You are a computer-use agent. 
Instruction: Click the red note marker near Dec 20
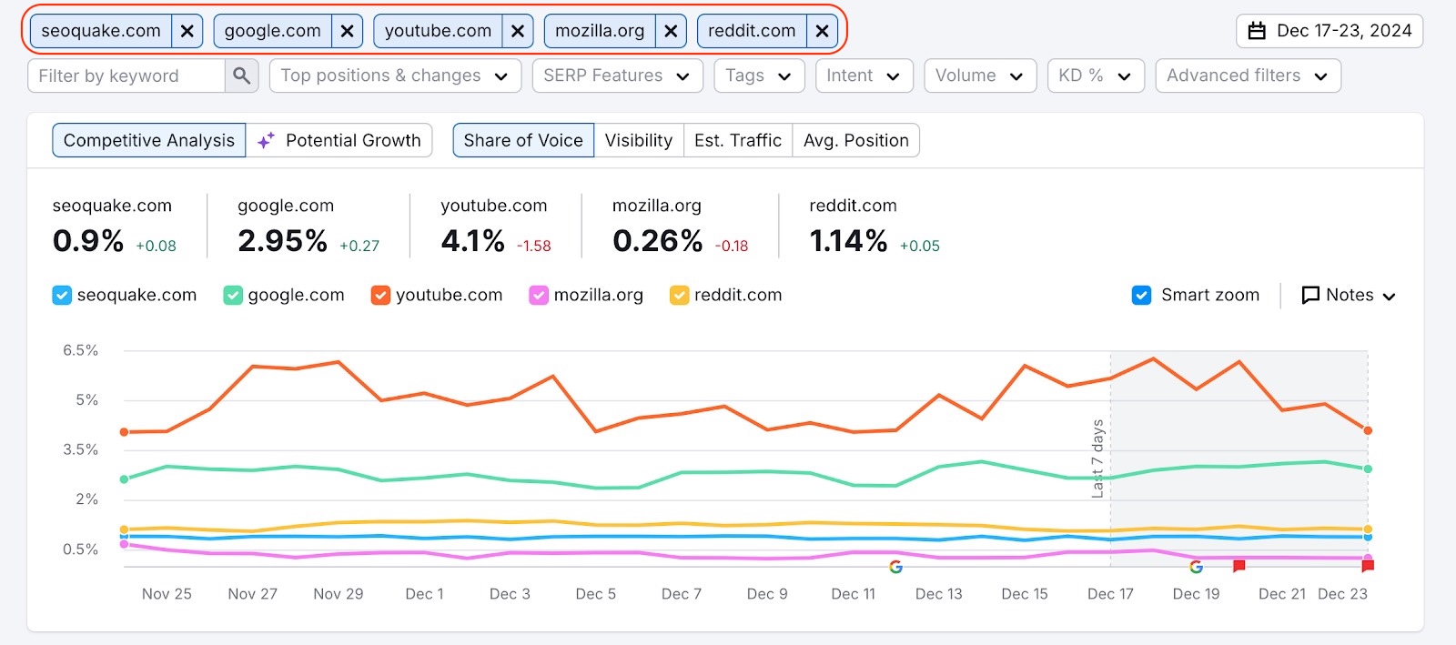tap(1239, 565)
